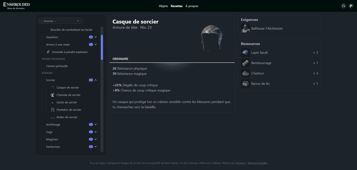Click the sidebar list scrollbar
The width and height of the screenshot is (357, 170).
click(102, 47)
